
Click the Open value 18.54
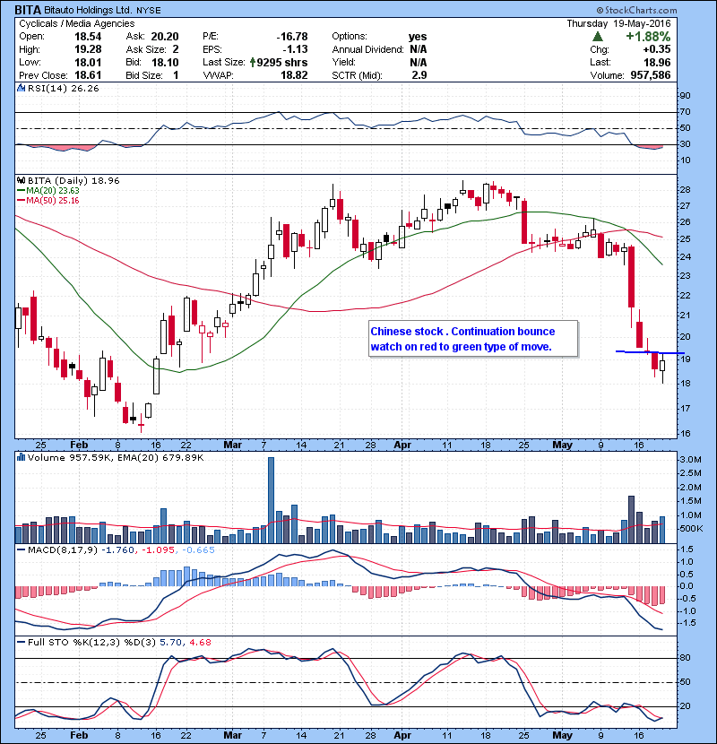pos(88,37)
